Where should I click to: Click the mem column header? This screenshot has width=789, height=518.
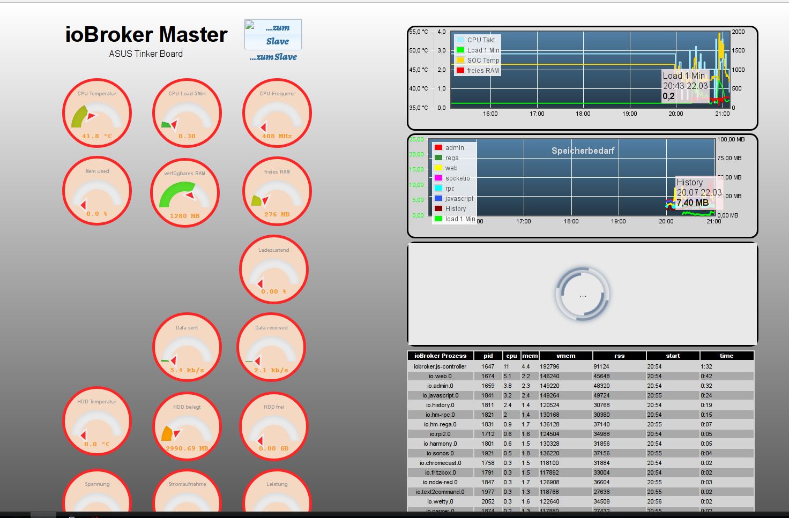tap(530, 356)
